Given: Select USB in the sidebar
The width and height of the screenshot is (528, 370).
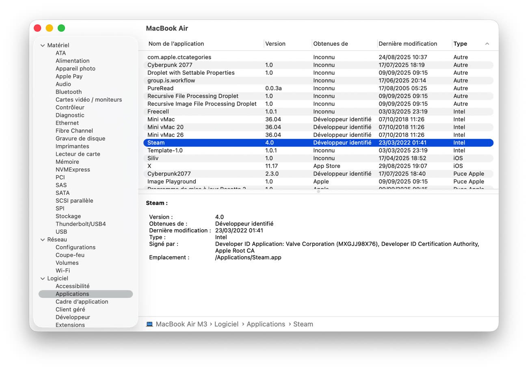Looking at the screenshot, I should point(61,232).
